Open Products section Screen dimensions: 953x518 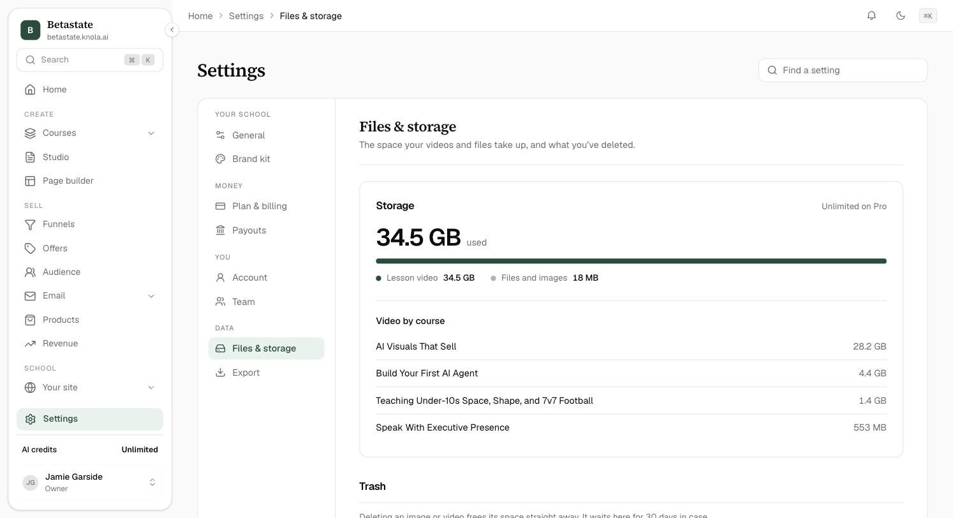tap(90, 320)
